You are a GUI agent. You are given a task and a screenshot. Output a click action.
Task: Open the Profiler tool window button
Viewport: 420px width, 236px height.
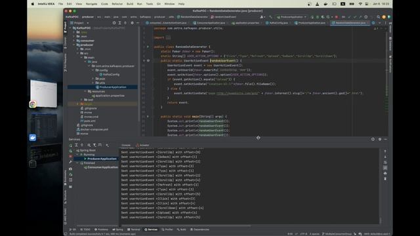[167, 229]
